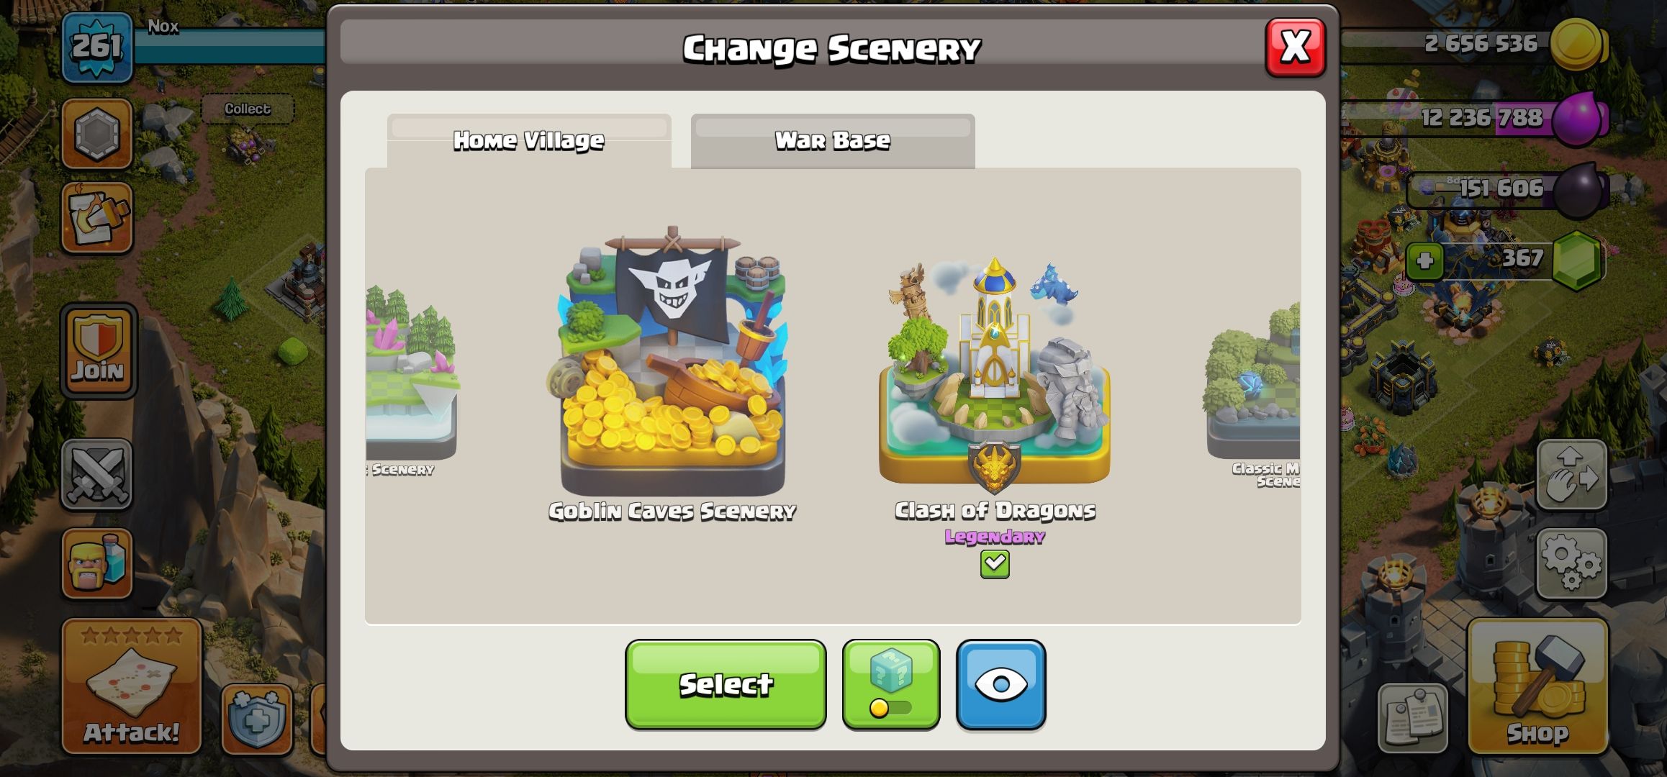Switch to the War Base tab
The image size is (1667, 777).
pos(833,141)
